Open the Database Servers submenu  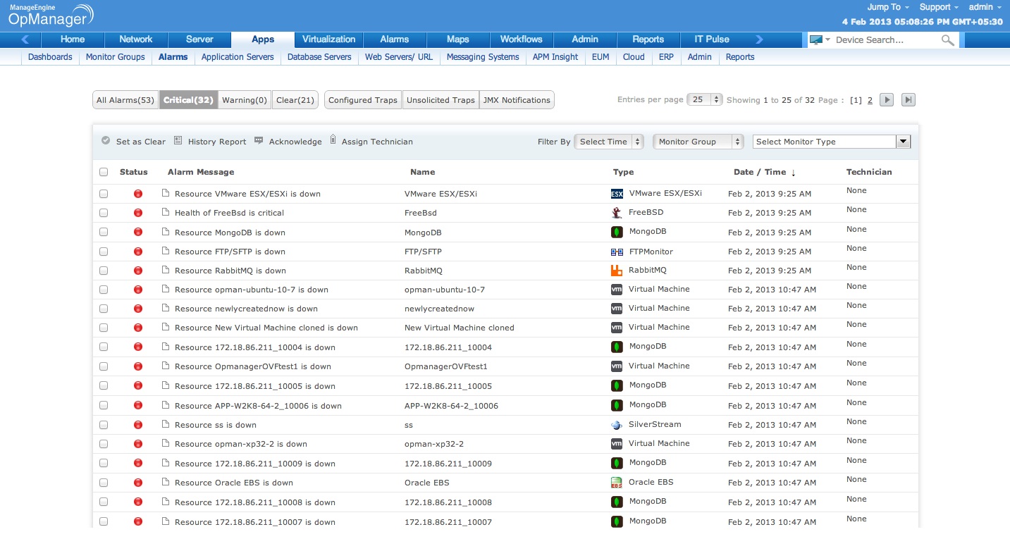(319, 57)
